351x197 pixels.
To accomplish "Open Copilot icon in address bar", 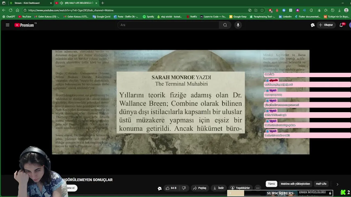I will [250, 10].
